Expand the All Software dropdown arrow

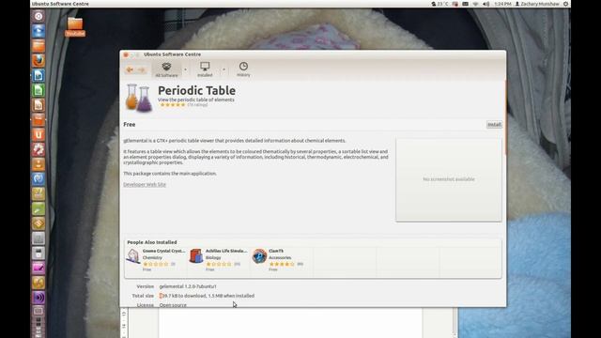click(x=186, y=69)
